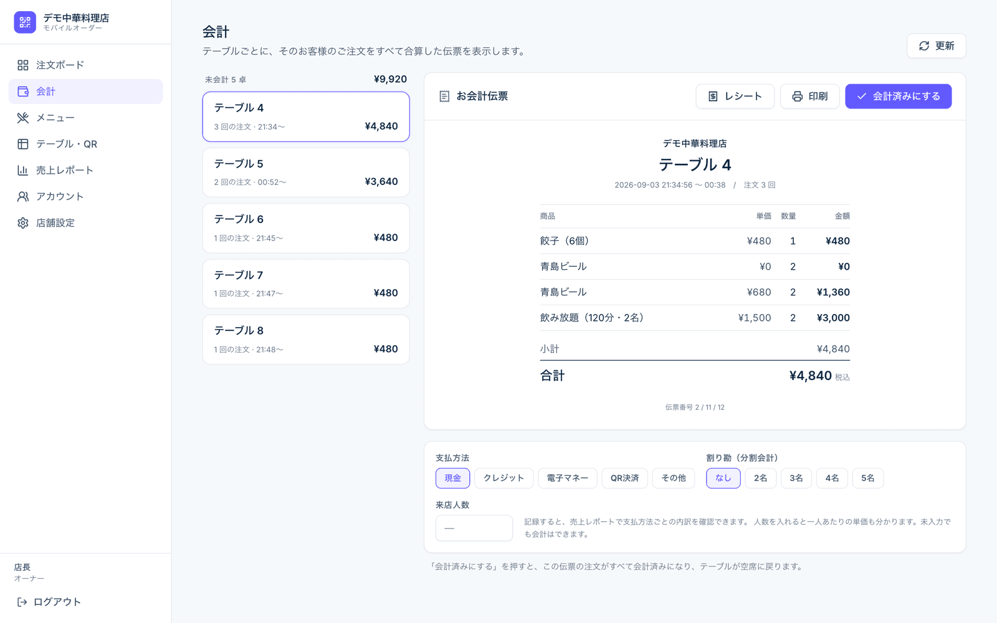This screenshot has width=997, height=623.
Task: Split the bill among 5名
Action: tap(867, 478)
